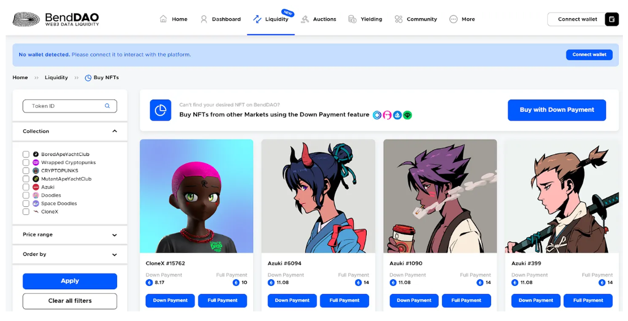Image resolution: width=628 pixels, height=321 pixels.
Task: Click the BoredApeYachtClub collection icon
Action: (36, 154)
